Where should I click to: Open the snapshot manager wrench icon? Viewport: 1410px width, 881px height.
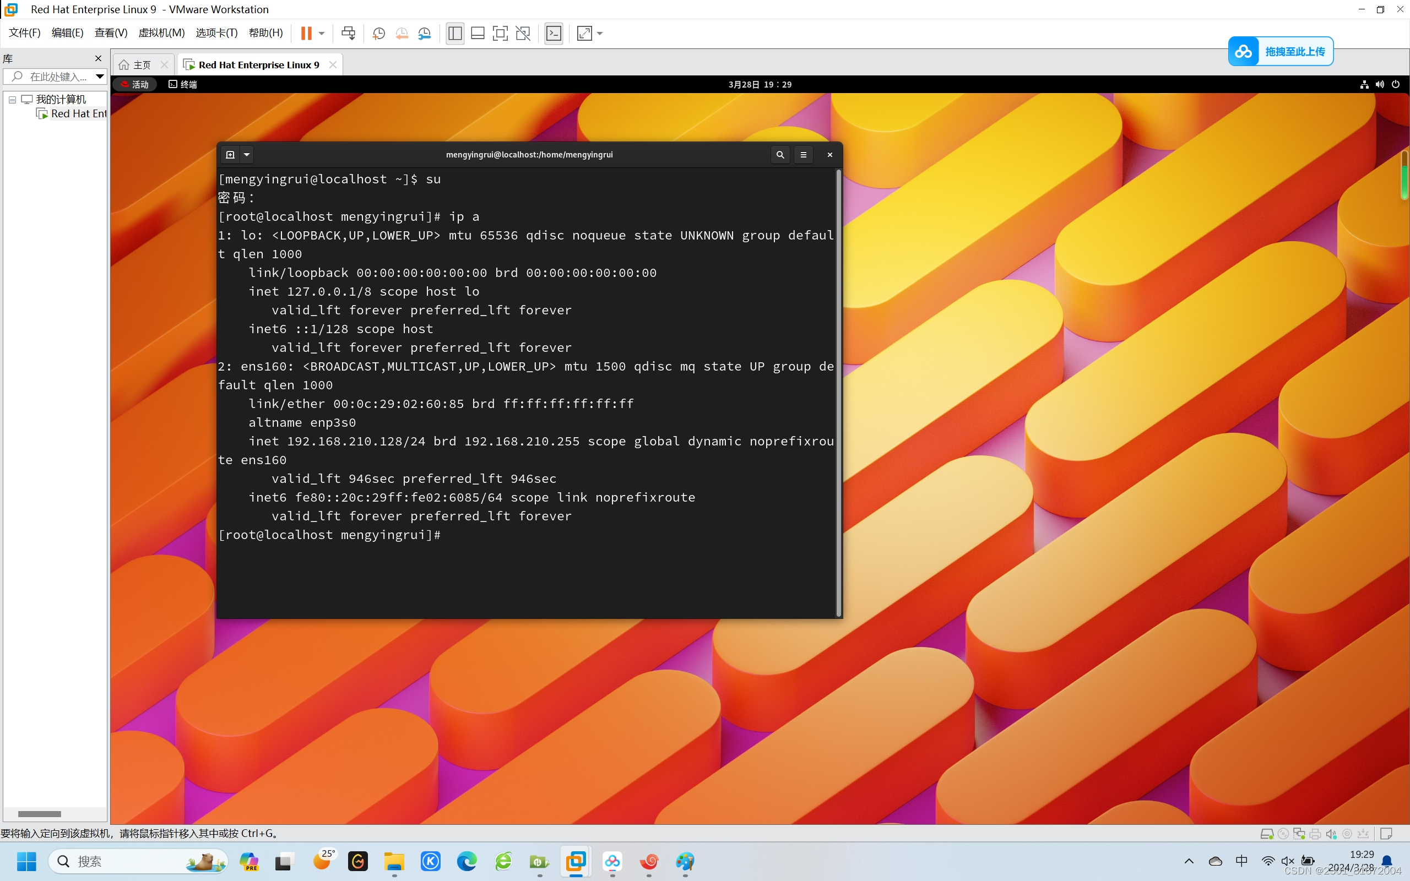click(x=425, y=33)
